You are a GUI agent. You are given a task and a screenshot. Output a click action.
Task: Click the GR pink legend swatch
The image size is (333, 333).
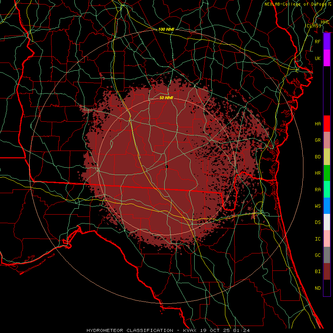pyautogui.click(x=327, y=140)
